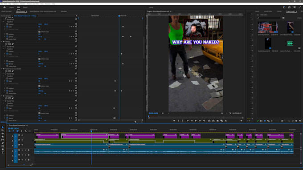Open Graphics and Titles menu
The width and height of the screenshot is (303, 170).
(33, 4)
